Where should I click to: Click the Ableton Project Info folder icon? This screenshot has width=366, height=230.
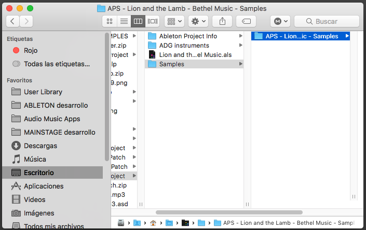tap(152, 36)
